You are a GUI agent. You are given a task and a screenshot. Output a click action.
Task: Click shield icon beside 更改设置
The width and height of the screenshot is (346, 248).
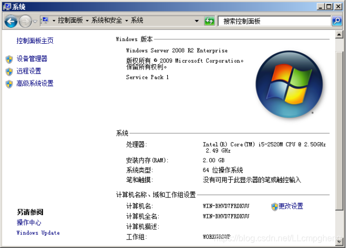[274, 207]
